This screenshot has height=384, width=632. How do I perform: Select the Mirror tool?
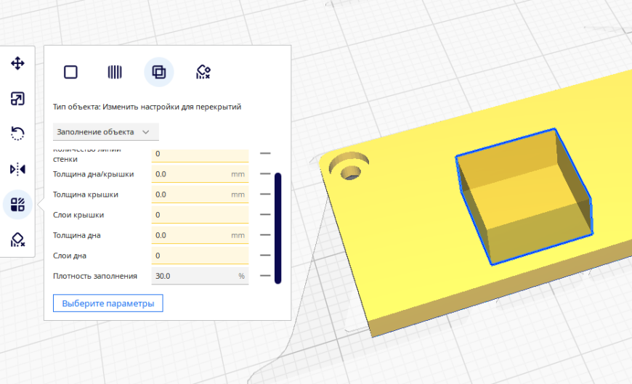[17, 169]
